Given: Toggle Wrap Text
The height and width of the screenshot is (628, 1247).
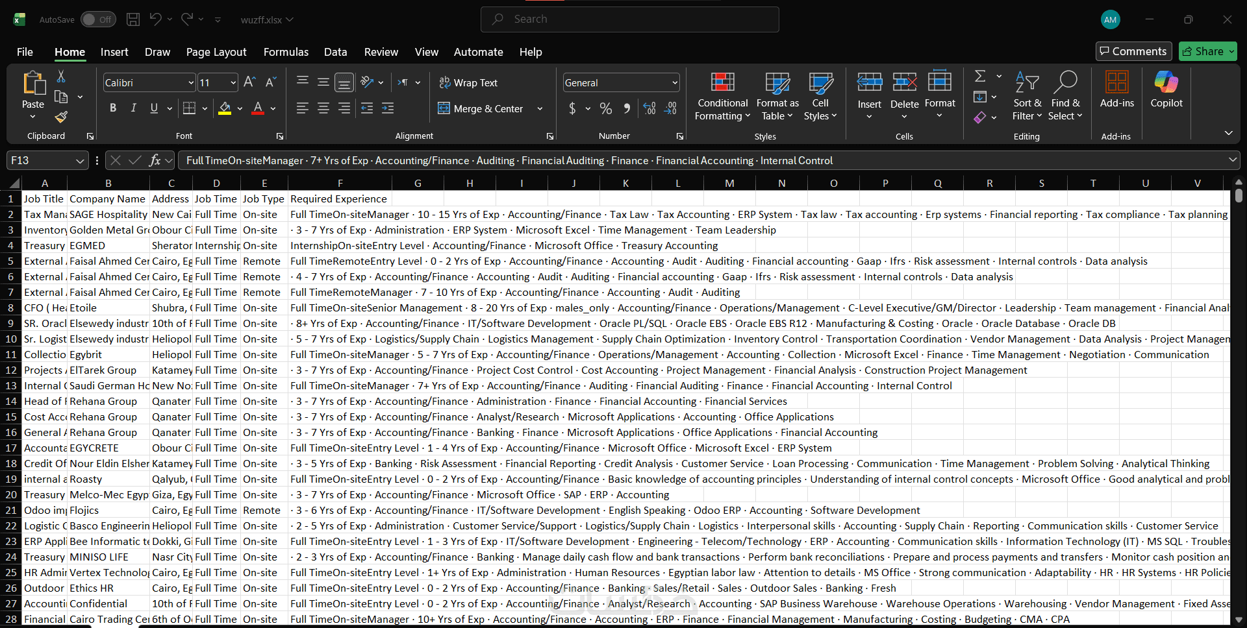Looking at the screenshot, I should [x=468, y=82].
